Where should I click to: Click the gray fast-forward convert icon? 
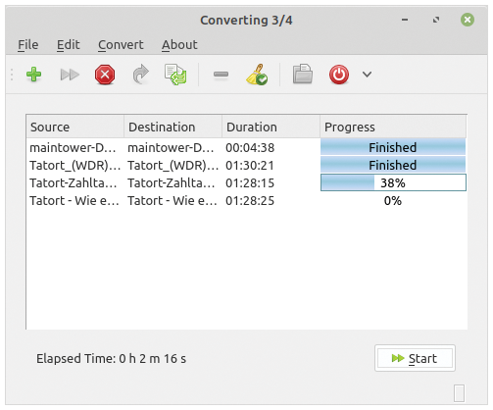70,75
